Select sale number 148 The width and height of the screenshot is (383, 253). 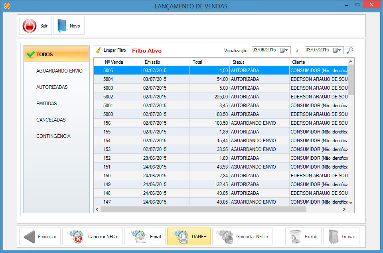point(107,194)
